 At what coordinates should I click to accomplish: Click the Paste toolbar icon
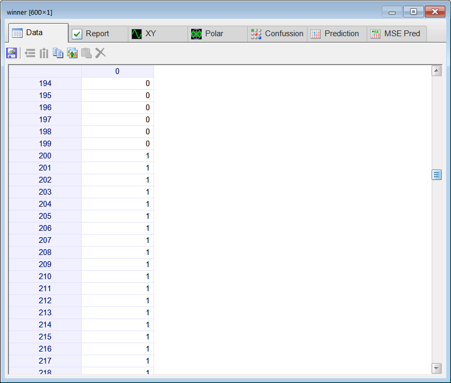86,53
